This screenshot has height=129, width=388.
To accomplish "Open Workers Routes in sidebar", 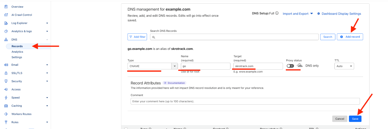I will (21, 114).
